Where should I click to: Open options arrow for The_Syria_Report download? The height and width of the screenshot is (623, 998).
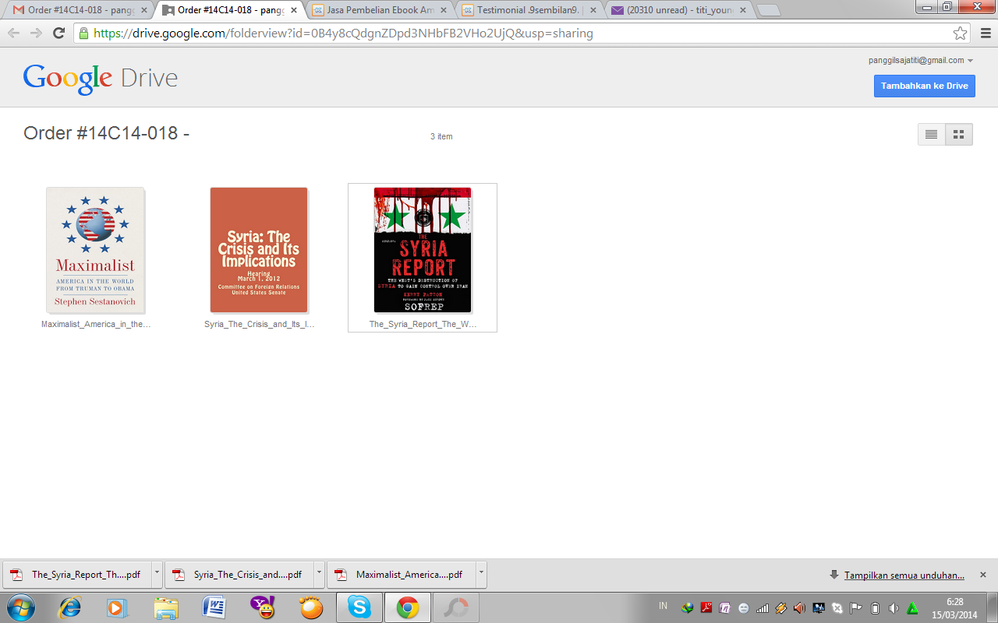tap(157, 575)
